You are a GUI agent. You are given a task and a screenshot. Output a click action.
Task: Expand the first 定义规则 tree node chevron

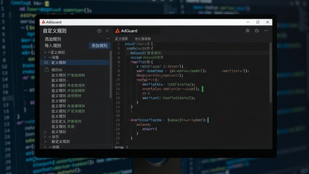click(x=45, y=52)
